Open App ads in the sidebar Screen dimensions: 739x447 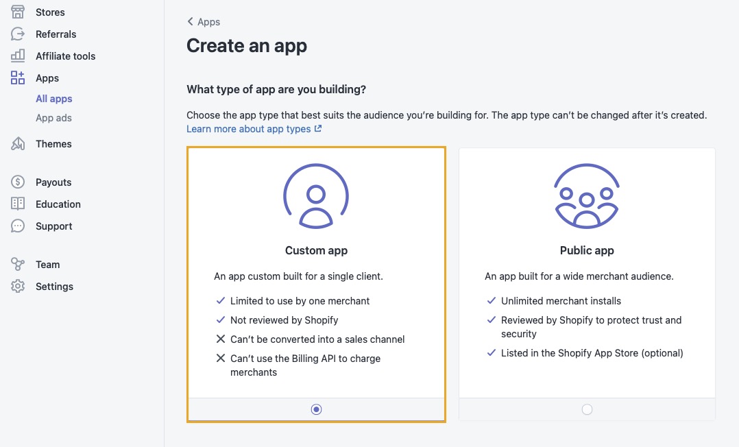53,118
